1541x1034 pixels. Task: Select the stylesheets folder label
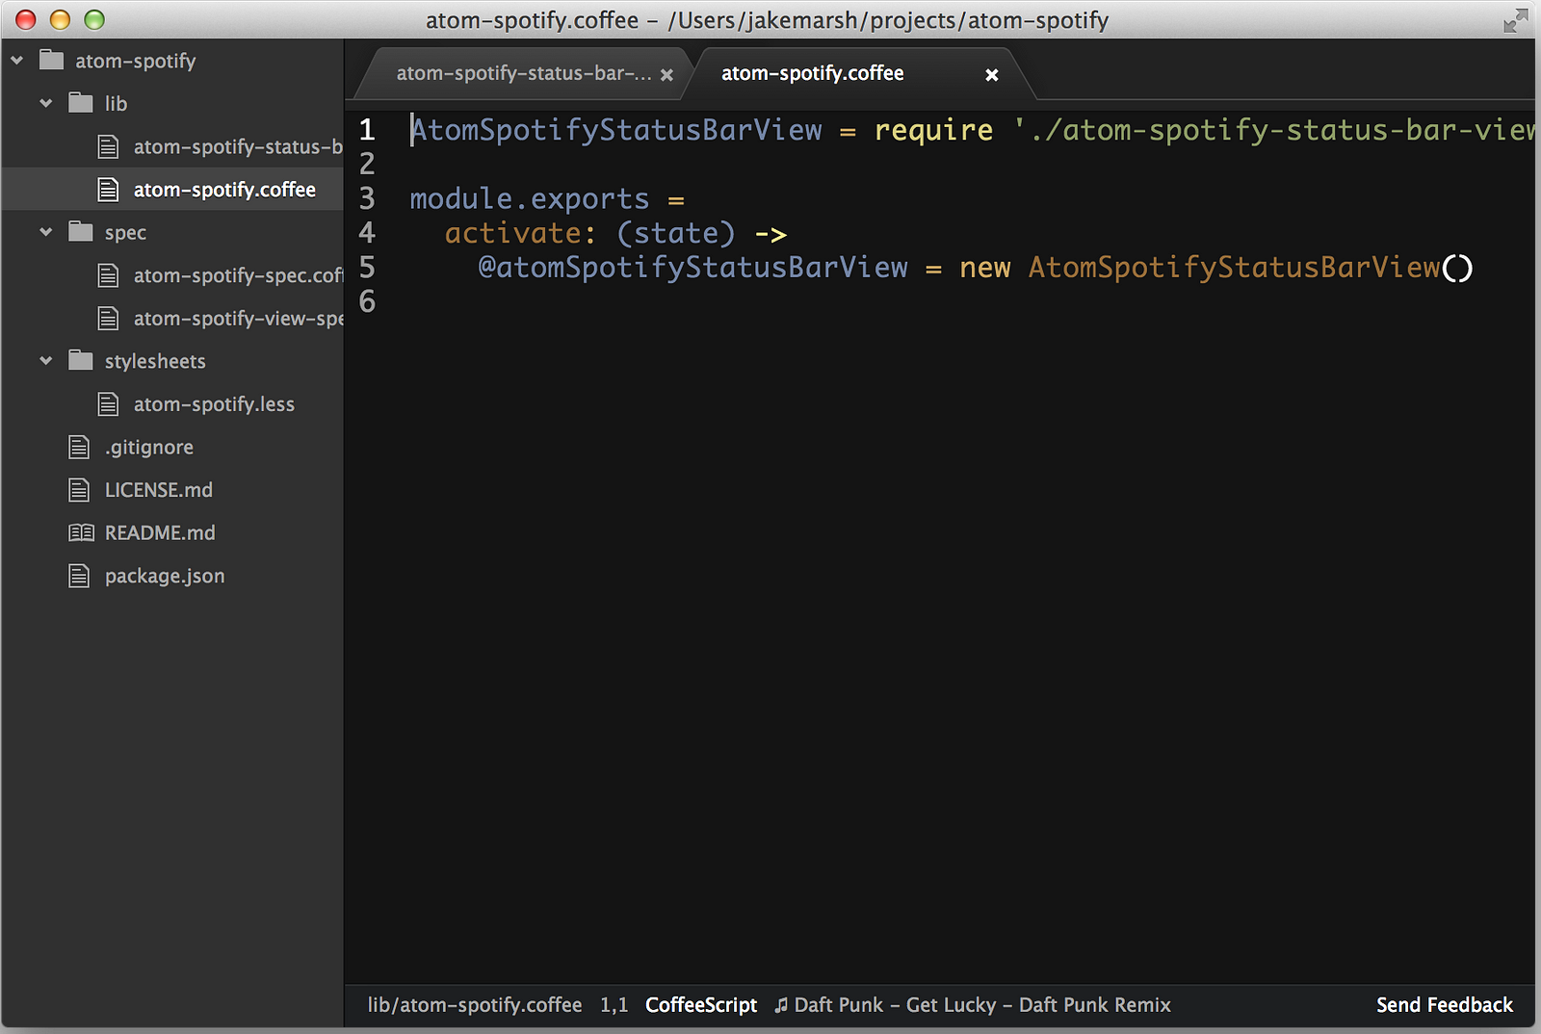[155, 361]
